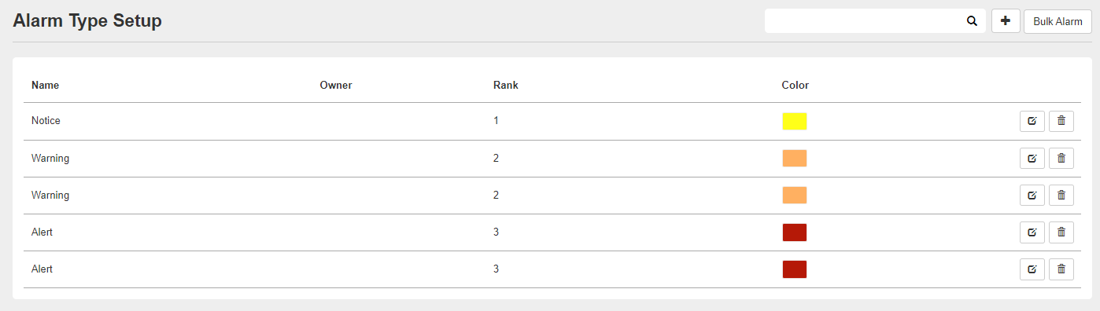Open the Bulk Alarm button

click(x=1058, y=21)
